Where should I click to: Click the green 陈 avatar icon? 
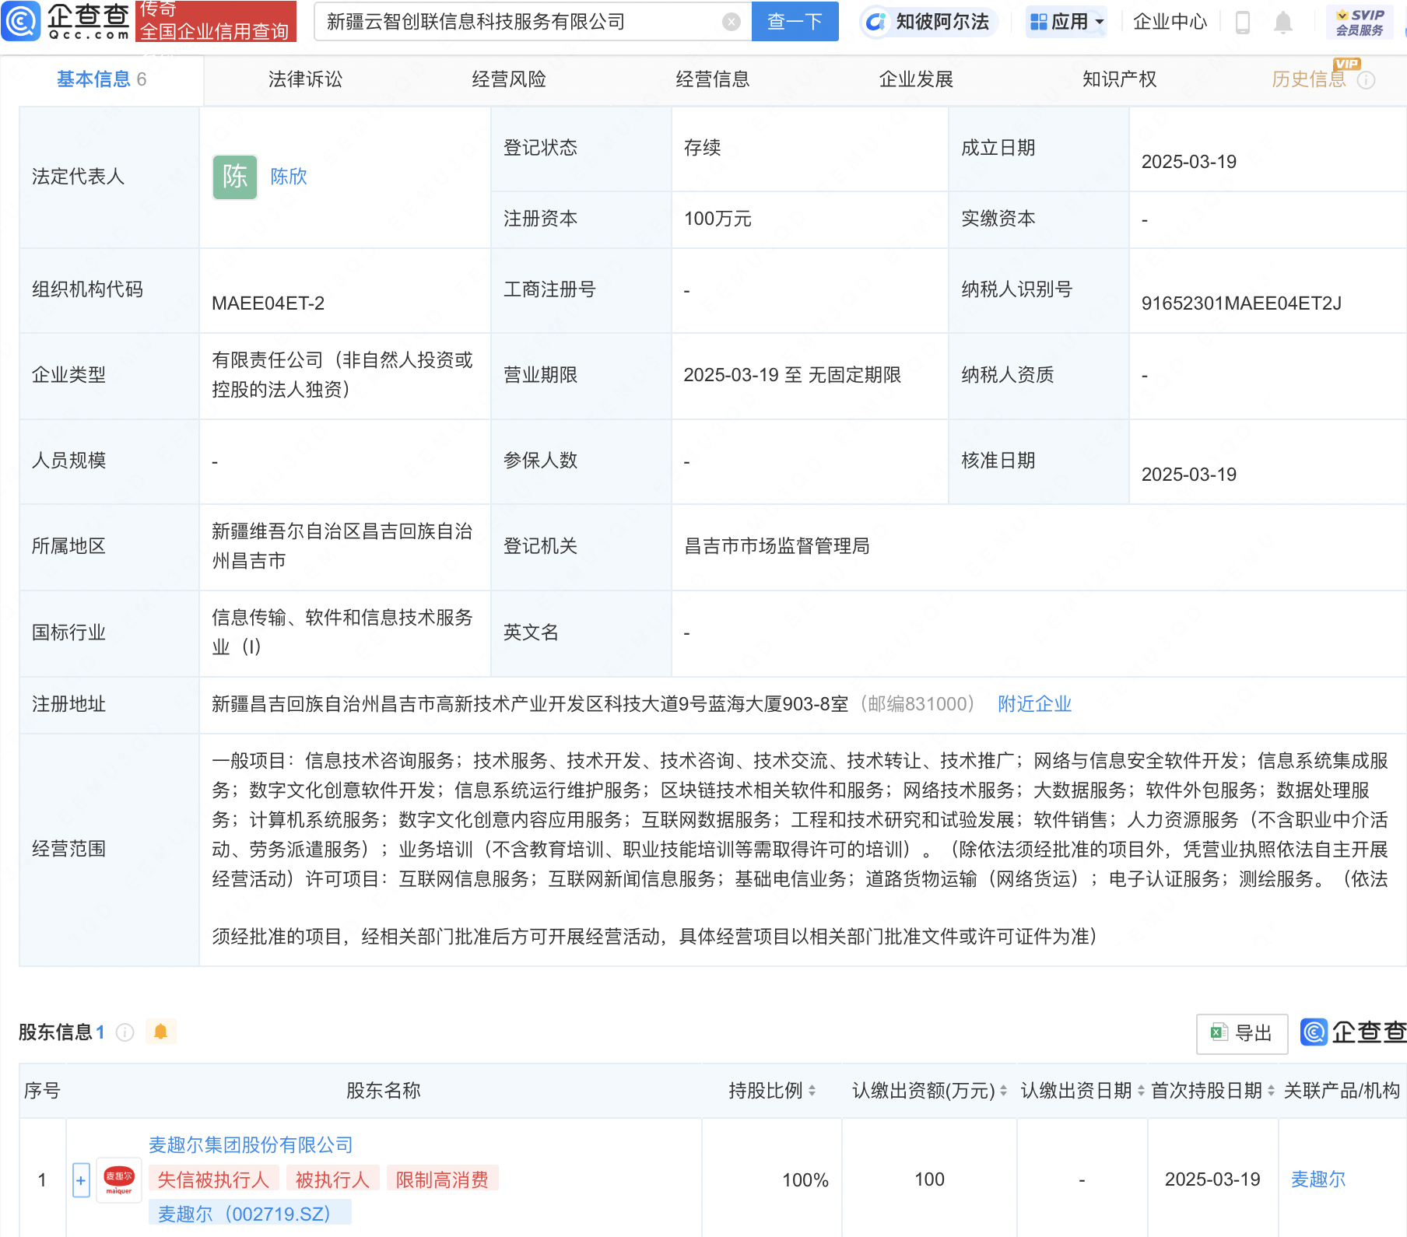point(235,177)
